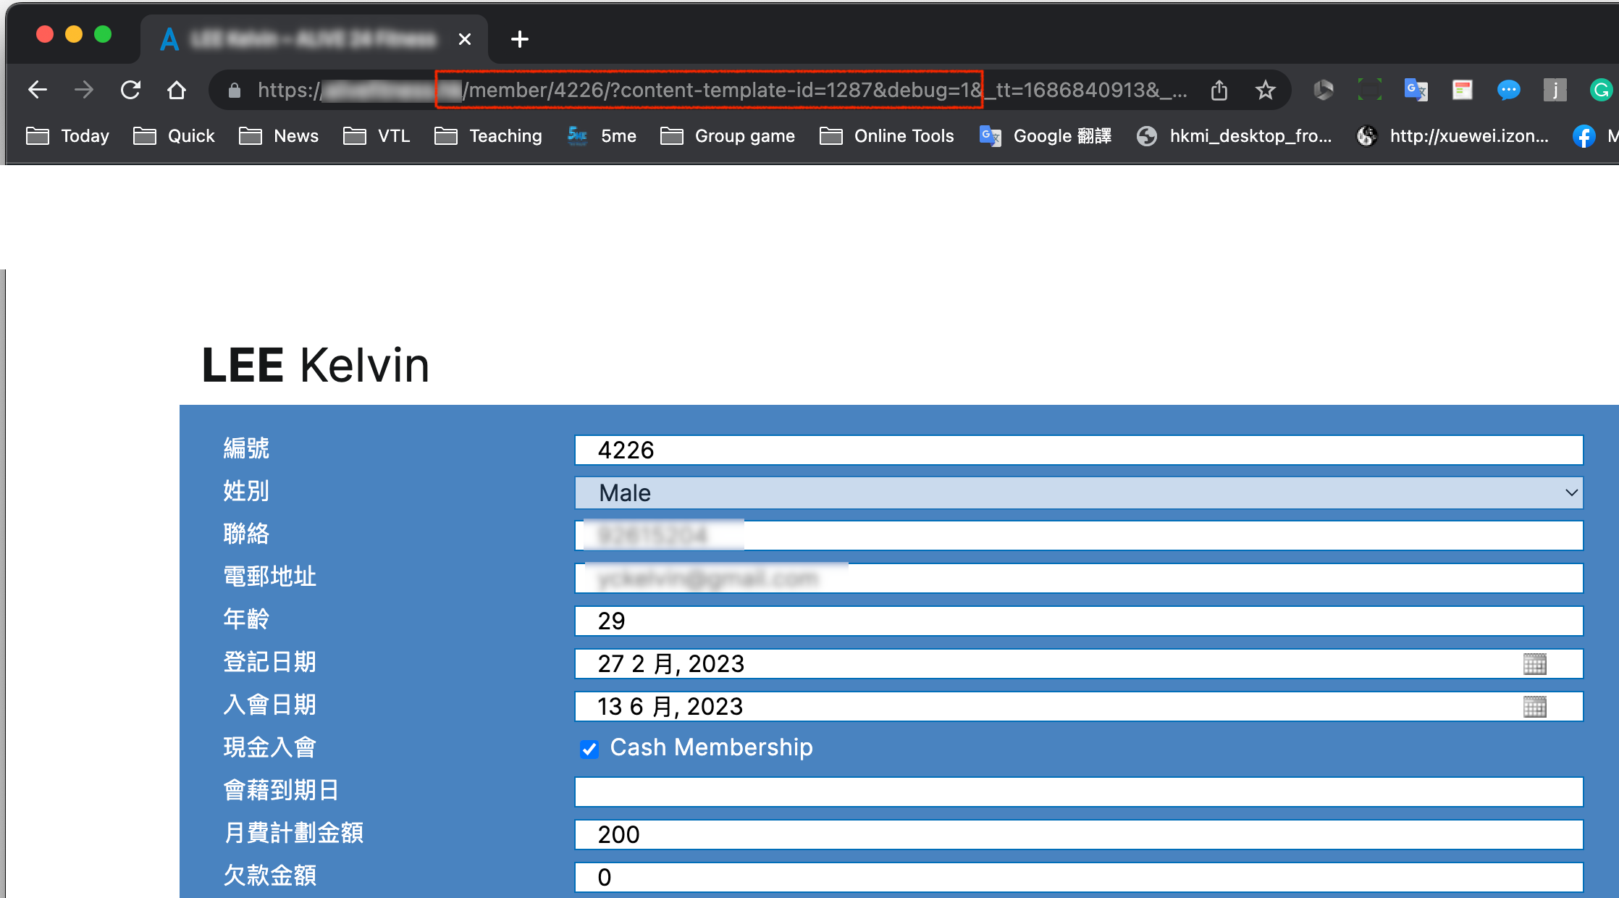The height and width of the screenshot is (898, 1619).
Task: Open the Google 翻譯 bookmark
Action: [1045, 136]
